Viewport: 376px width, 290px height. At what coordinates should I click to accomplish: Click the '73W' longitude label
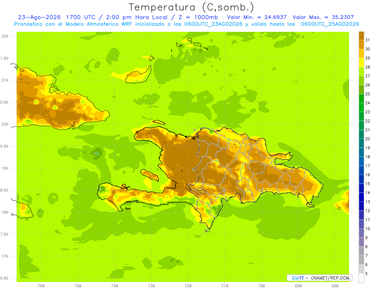151,286
